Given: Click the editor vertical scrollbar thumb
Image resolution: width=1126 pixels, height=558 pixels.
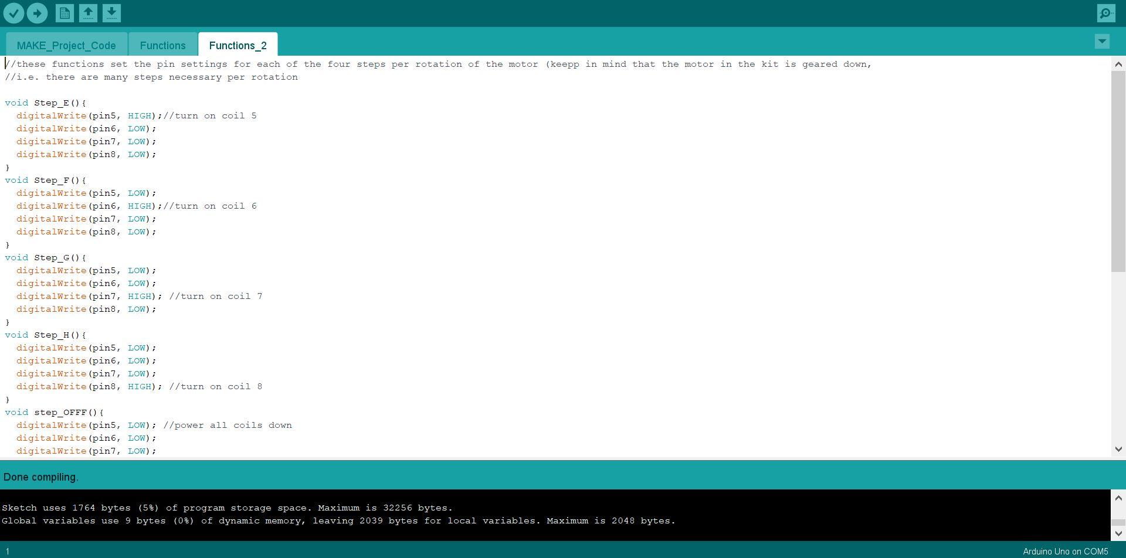Looking at the screenshot, I should [1118, 171].
